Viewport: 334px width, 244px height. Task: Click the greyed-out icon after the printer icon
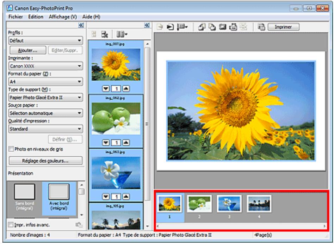(243, 27)
